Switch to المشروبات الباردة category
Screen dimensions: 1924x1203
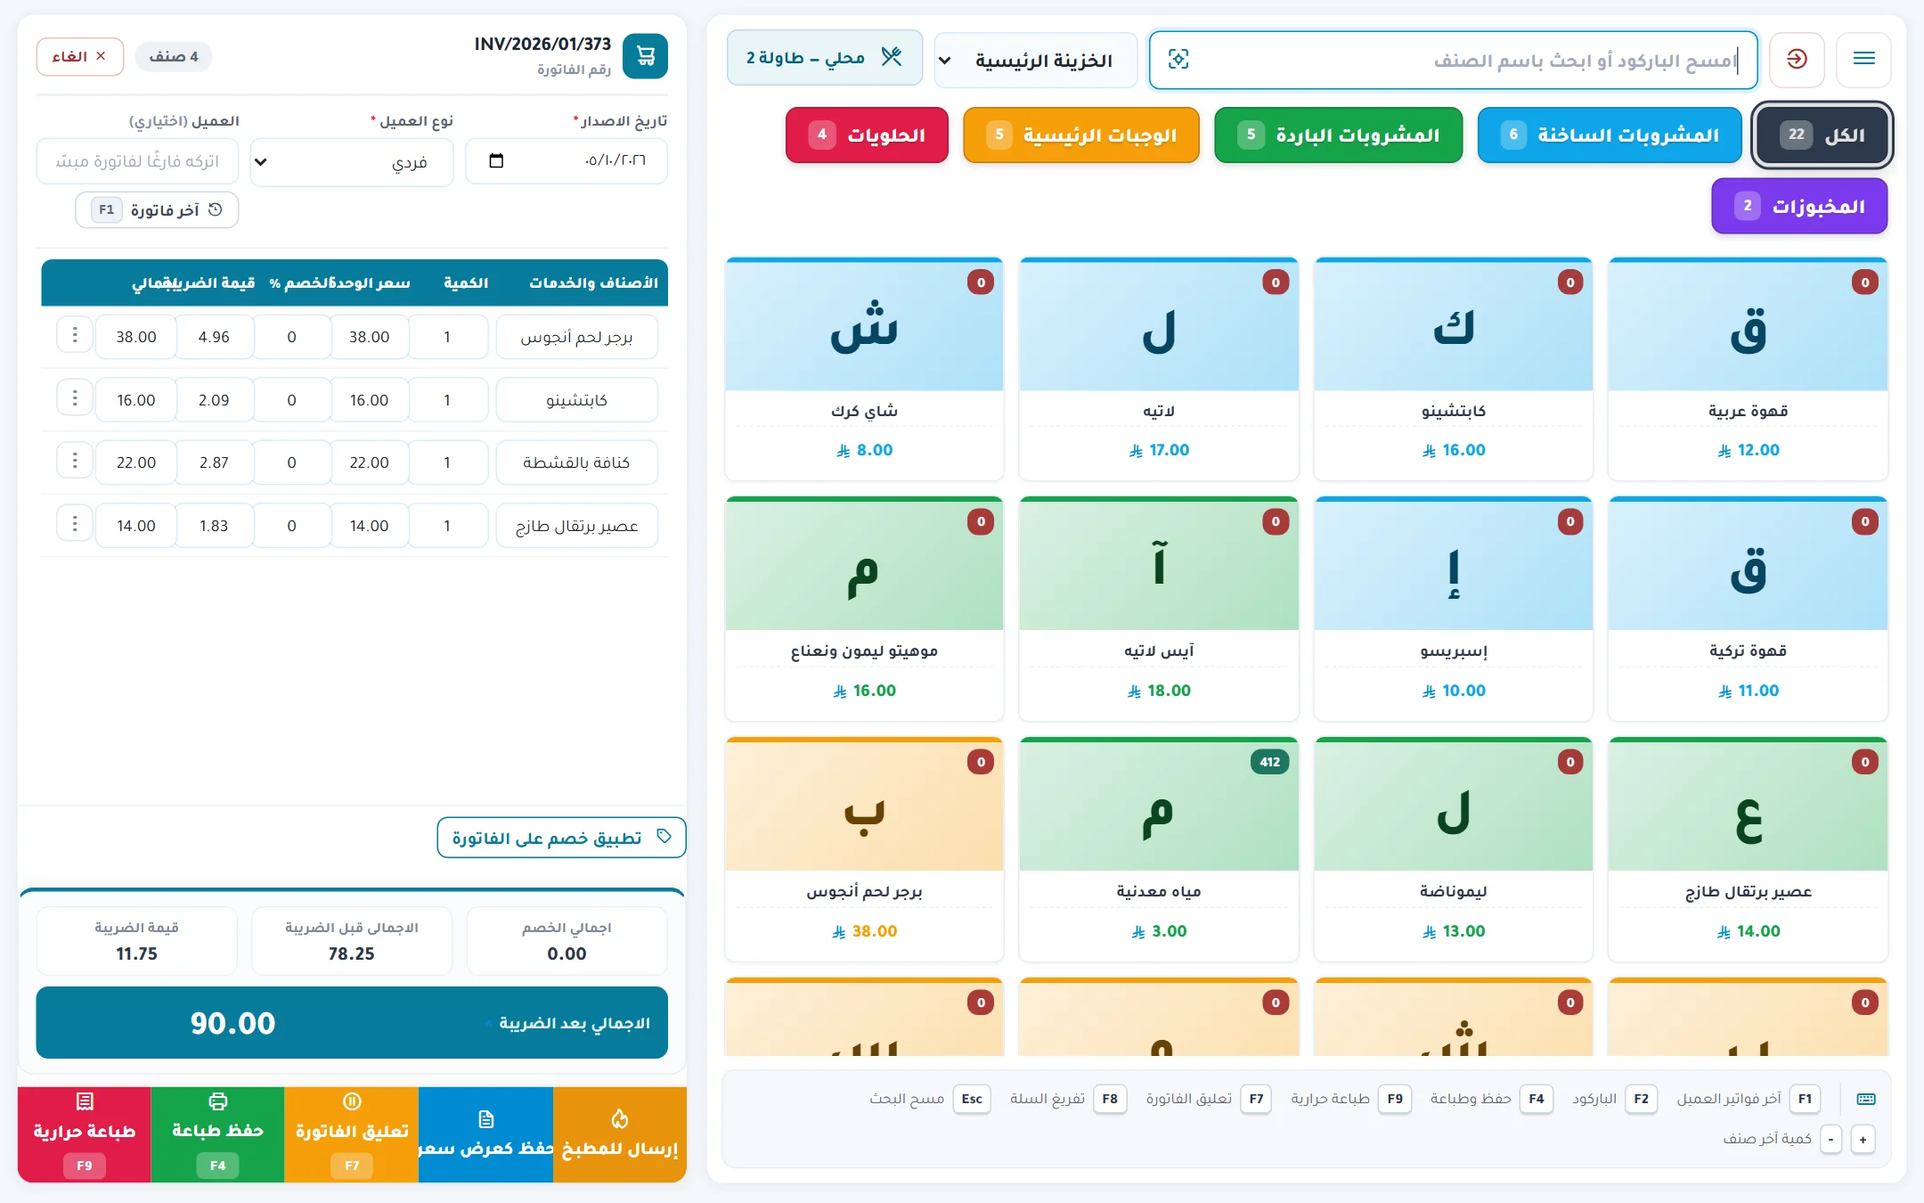pos(1338,135)
